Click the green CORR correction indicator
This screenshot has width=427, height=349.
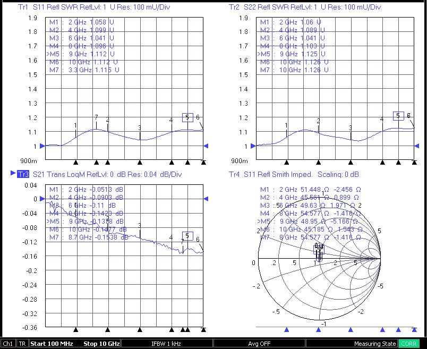[x=409, y=344]
